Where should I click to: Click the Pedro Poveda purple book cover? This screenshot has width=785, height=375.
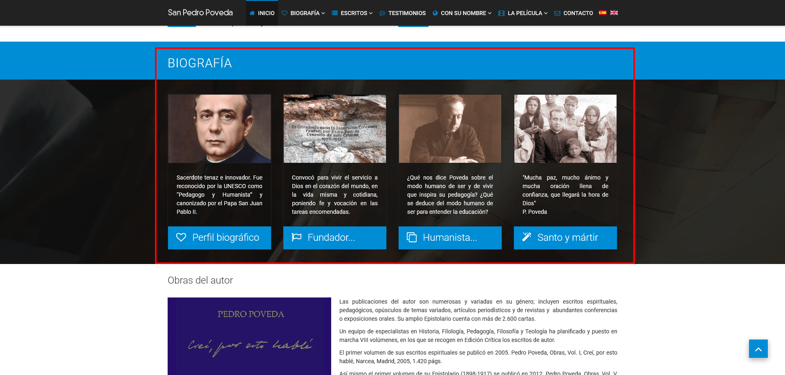(x=249, y=336)
